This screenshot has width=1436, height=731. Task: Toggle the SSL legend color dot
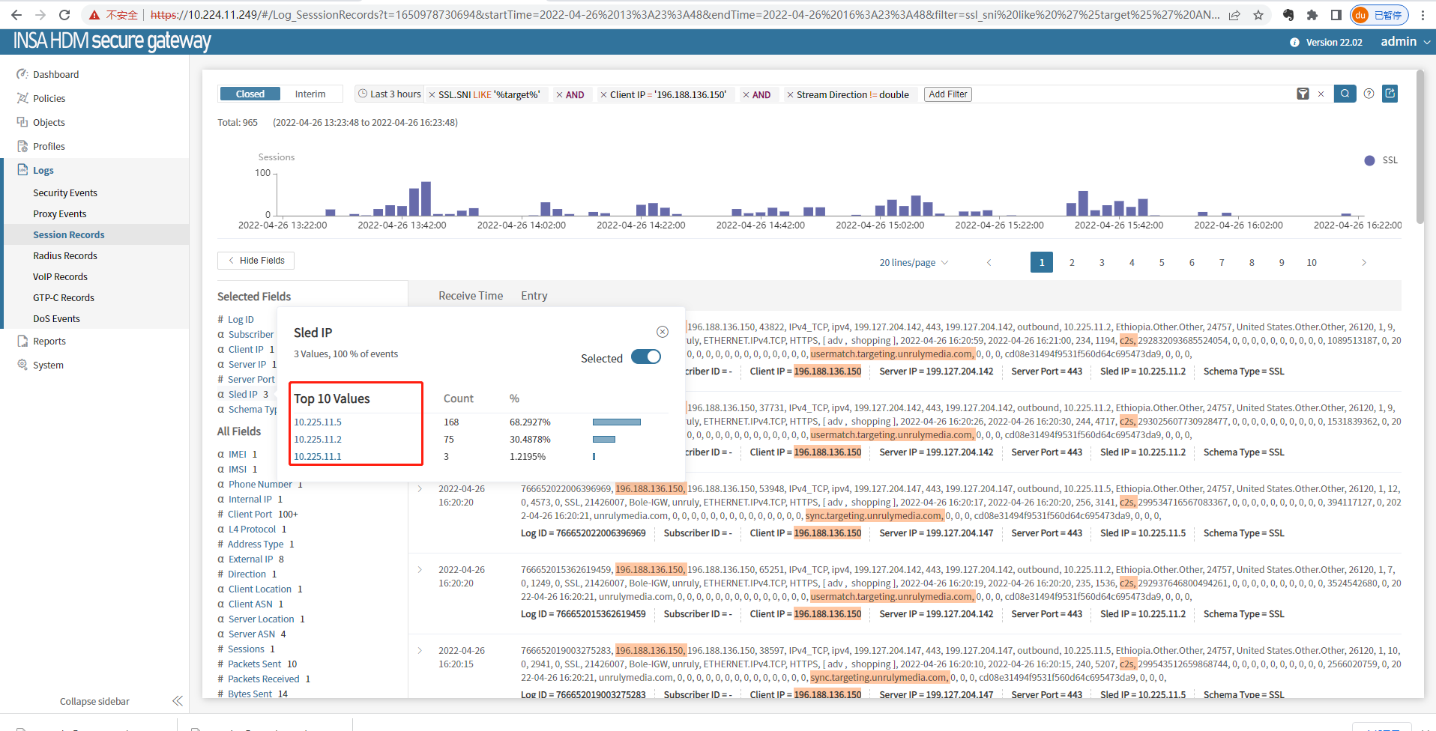(1369, 160)
